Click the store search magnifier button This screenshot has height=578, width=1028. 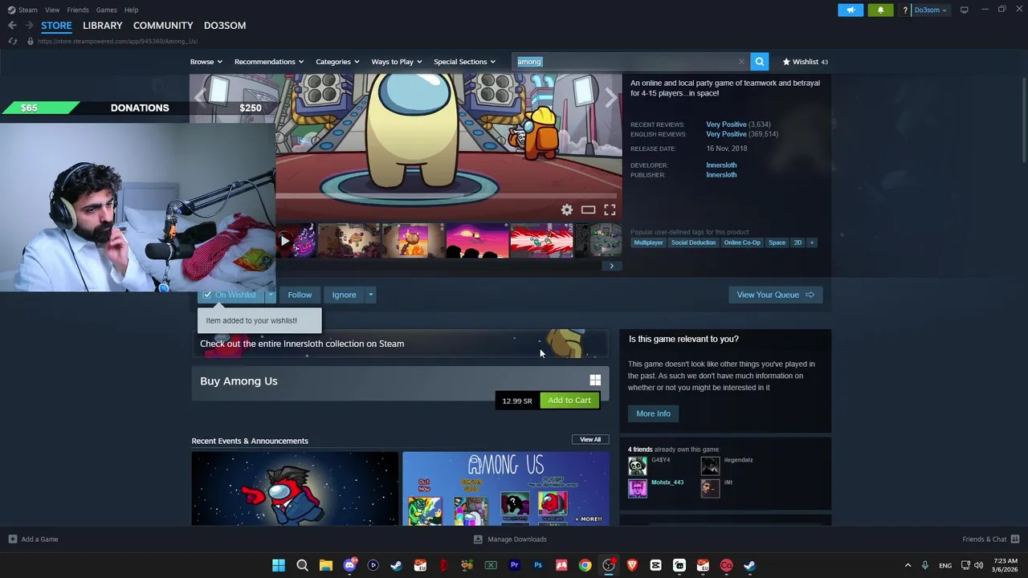click(759, 62)
